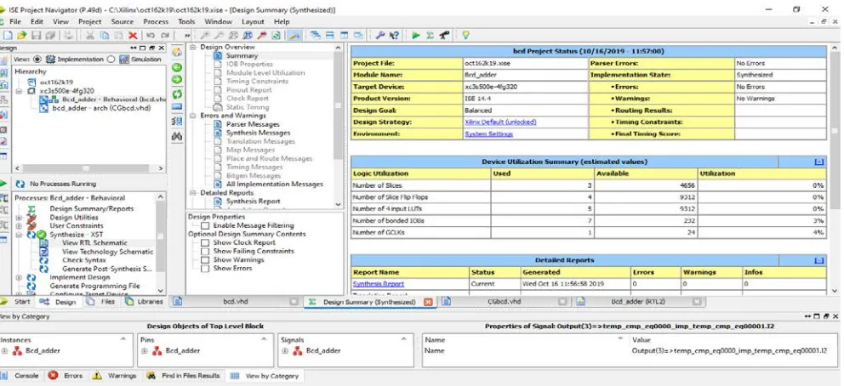Image resolution: width=844 pixels, height=386 pixels.
Task: Click the Hierarchy panel horizontal scrollbar
Action: (x=89, y=168)
